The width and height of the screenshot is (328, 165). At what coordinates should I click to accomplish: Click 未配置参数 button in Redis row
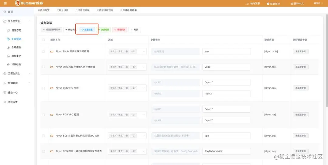[x=301, y=51]
